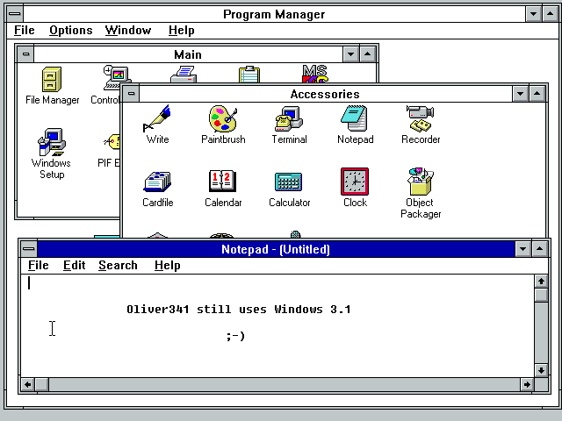Open the Notepad Help menu

[x=168, y=265]
